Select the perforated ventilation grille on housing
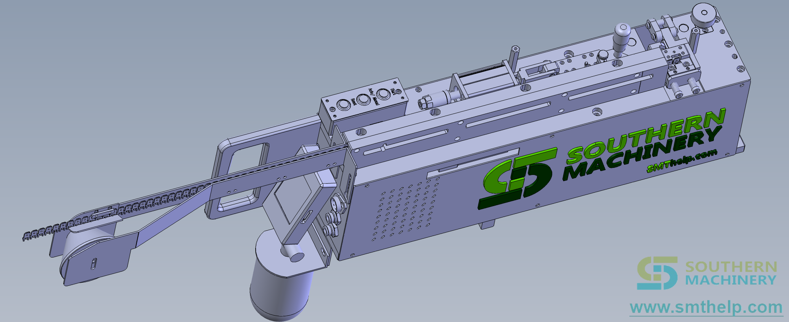The width and height of the screenshot is (789, 322). pos(406,208)
